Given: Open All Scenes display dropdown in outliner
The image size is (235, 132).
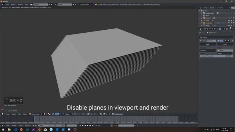Looking at the screenshot, I should click(223, 8).
